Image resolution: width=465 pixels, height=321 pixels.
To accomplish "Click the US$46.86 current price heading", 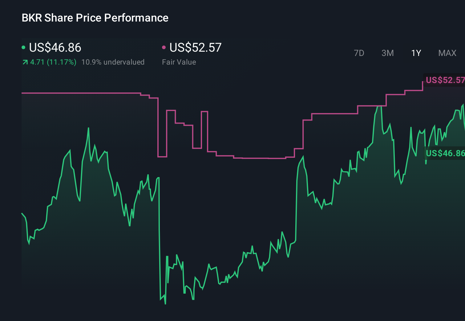I will 55,48.
